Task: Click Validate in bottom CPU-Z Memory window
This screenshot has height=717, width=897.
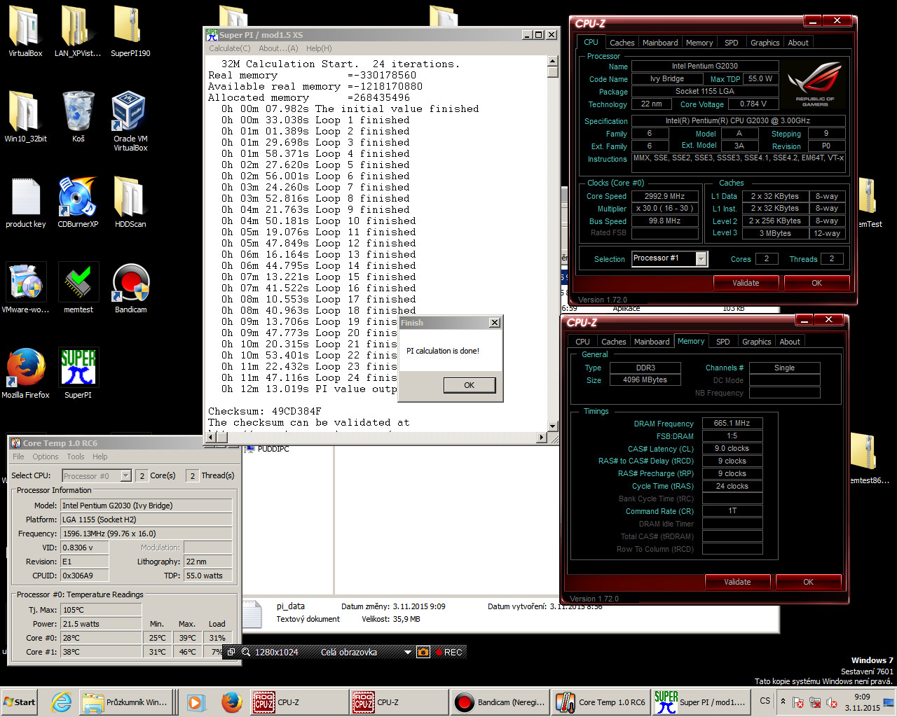Action: (x=737, y=582)
